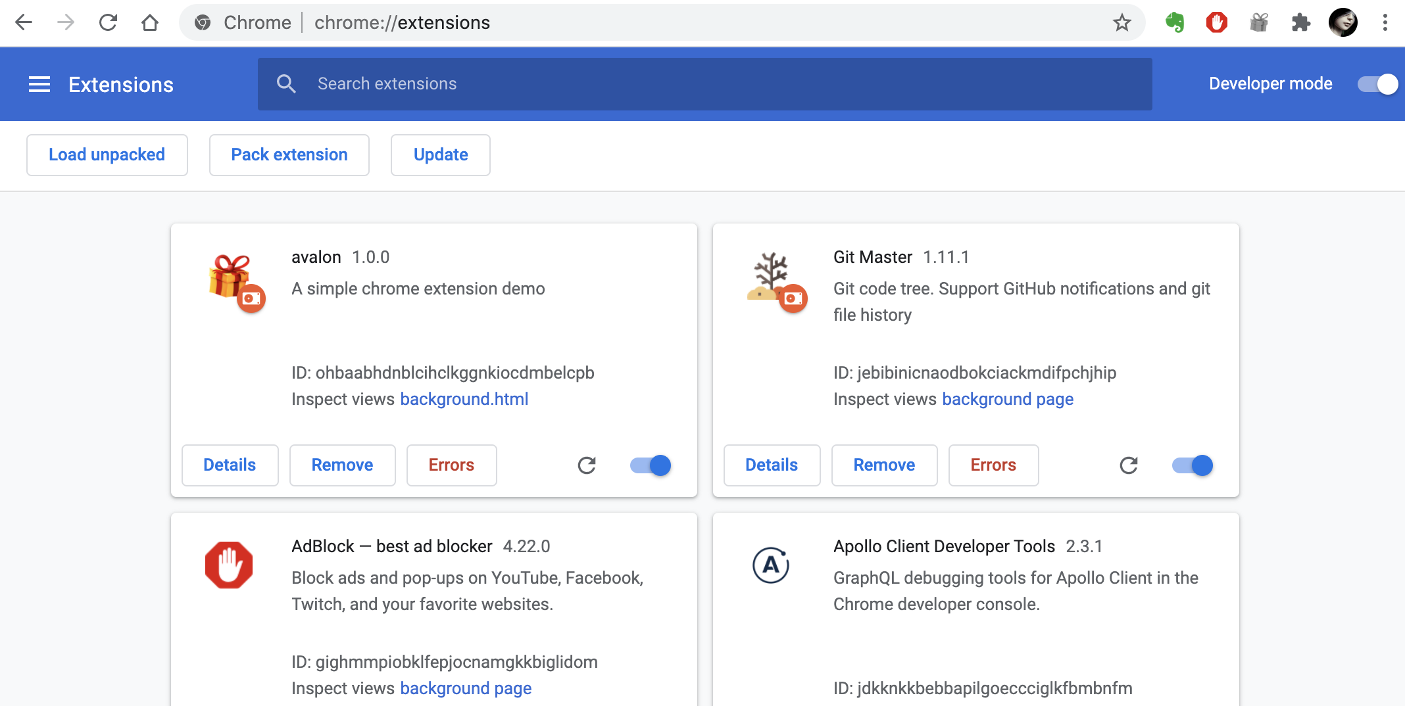Click the search magnifier icon
The image size is (1405, 706).
(286, 83)
